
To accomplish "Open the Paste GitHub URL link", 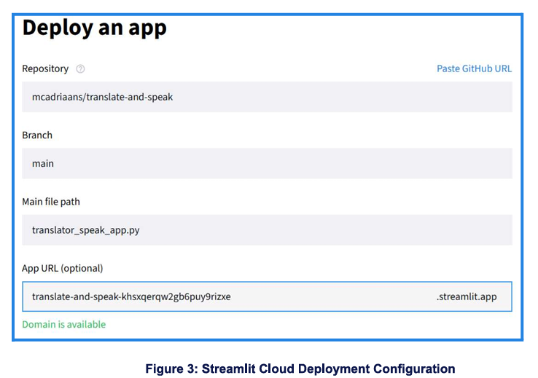I will pos(474,68).
